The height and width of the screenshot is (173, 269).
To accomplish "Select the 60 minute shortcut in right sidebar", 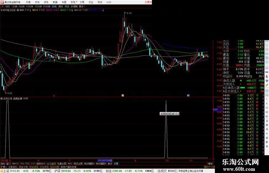I will point(267,116).
